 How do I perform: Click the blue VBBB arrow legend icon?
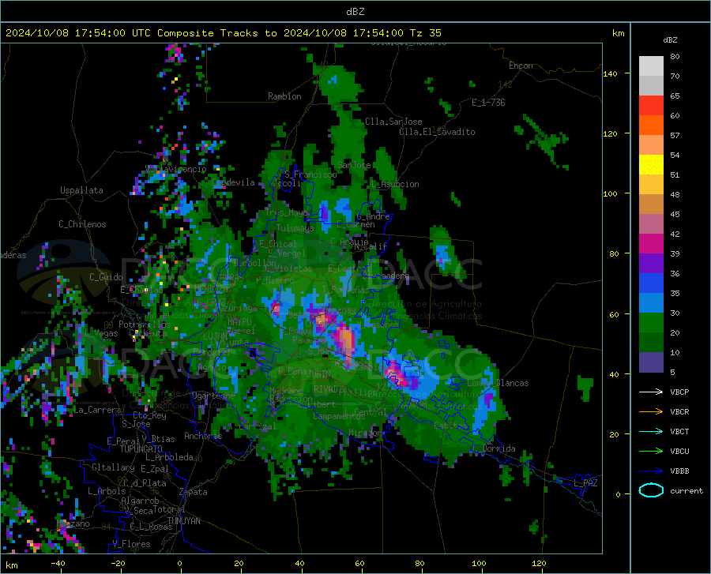pos(651,471)
